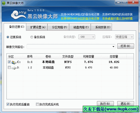Image resolution: width=140 pixels, height=113 pixels.
Task: Select the 备份系统 radio button
Action: pyautogui.click(x=32, y=37)
